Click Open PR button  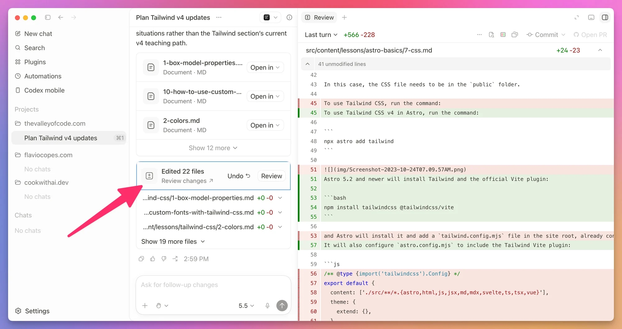coord(590,35)
